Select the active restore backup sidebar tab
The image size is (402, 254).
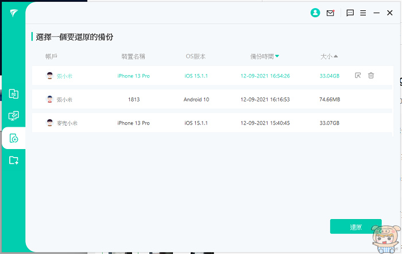click(x=14, y=138)
